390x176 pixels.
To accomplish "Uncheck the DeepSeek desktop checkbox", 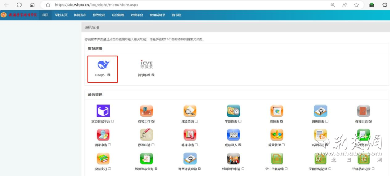I will tap(109, 75).
